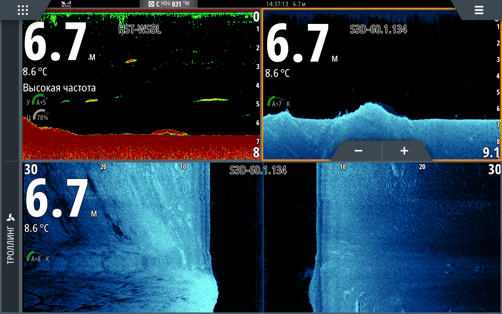
Task: Click the 9.1 range value in DownScan panel
Action: (x=491, y=152)
